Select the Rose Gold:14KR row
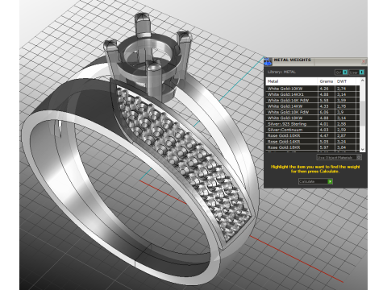387x290 pixels. [313, 142]
